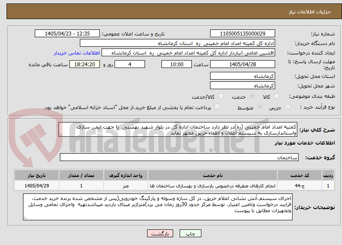The image size is (342, 245).
Task: Select the متوسط purchase type radio
Action: click(x=260, y=106)
